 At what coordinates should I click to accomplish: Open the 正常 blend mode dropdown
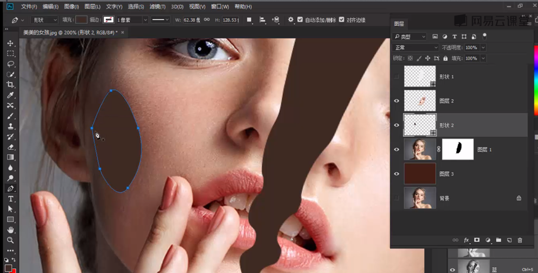click(x=415, y=47)
